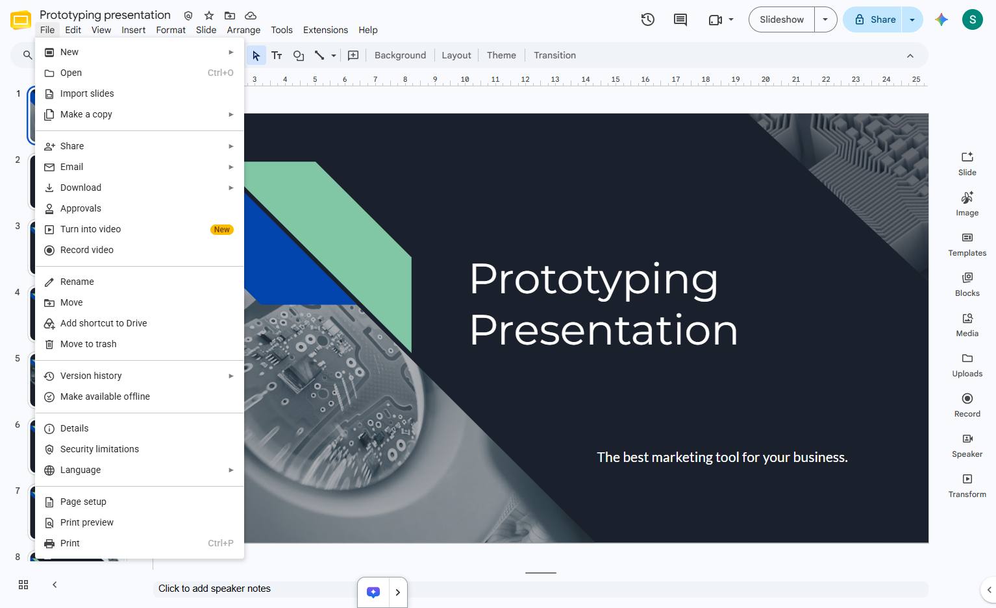
Task: Click the Gemini sparkle icon
Action: (941, 19)
